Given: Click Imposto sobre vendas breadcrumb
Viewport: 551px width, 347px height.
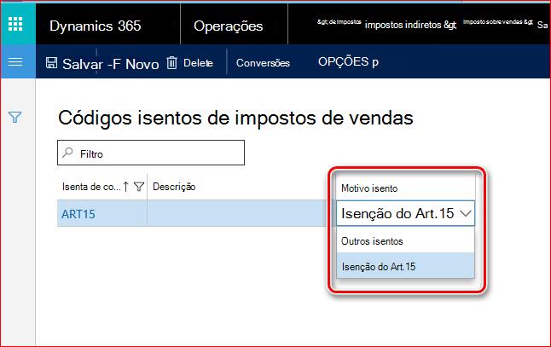Looking at the screenshot, I should click(497, 22).
